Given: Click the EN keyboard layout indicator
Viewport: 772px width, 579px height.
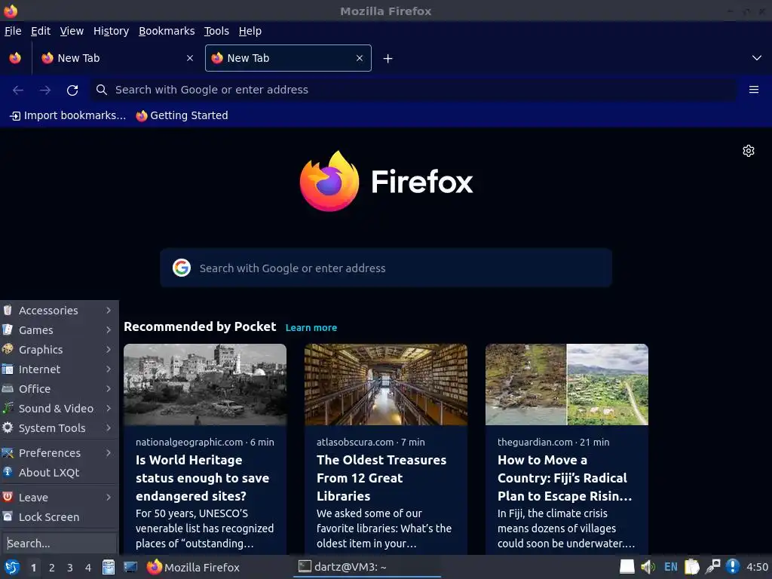Looking at the screenshot, I should 670,567.
